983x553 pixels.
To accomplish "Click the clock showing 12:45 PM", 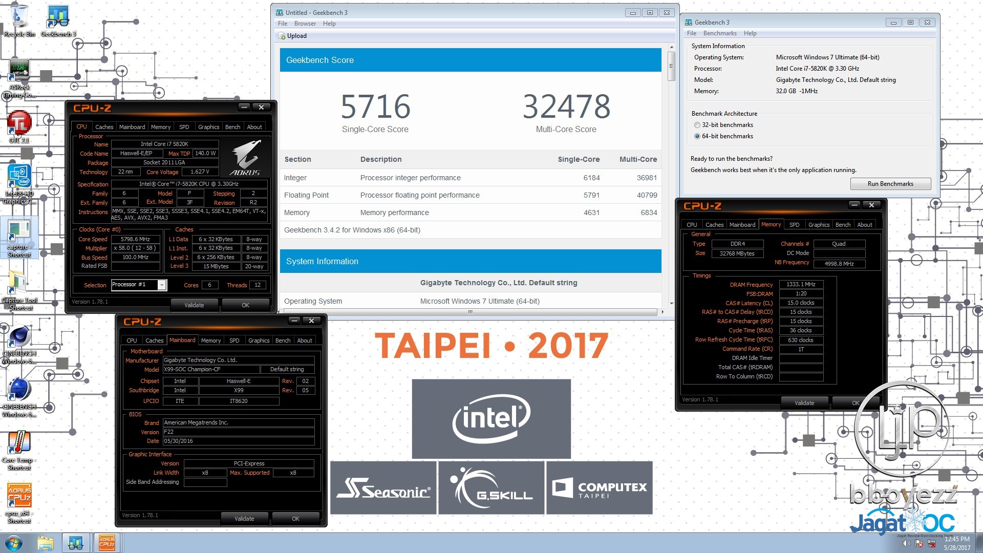I will point(957,539).
